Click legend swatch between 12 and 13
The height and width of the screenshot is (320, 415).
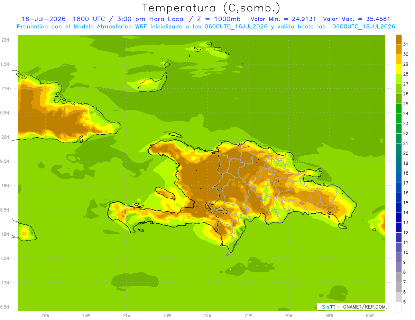pos(399,227)
